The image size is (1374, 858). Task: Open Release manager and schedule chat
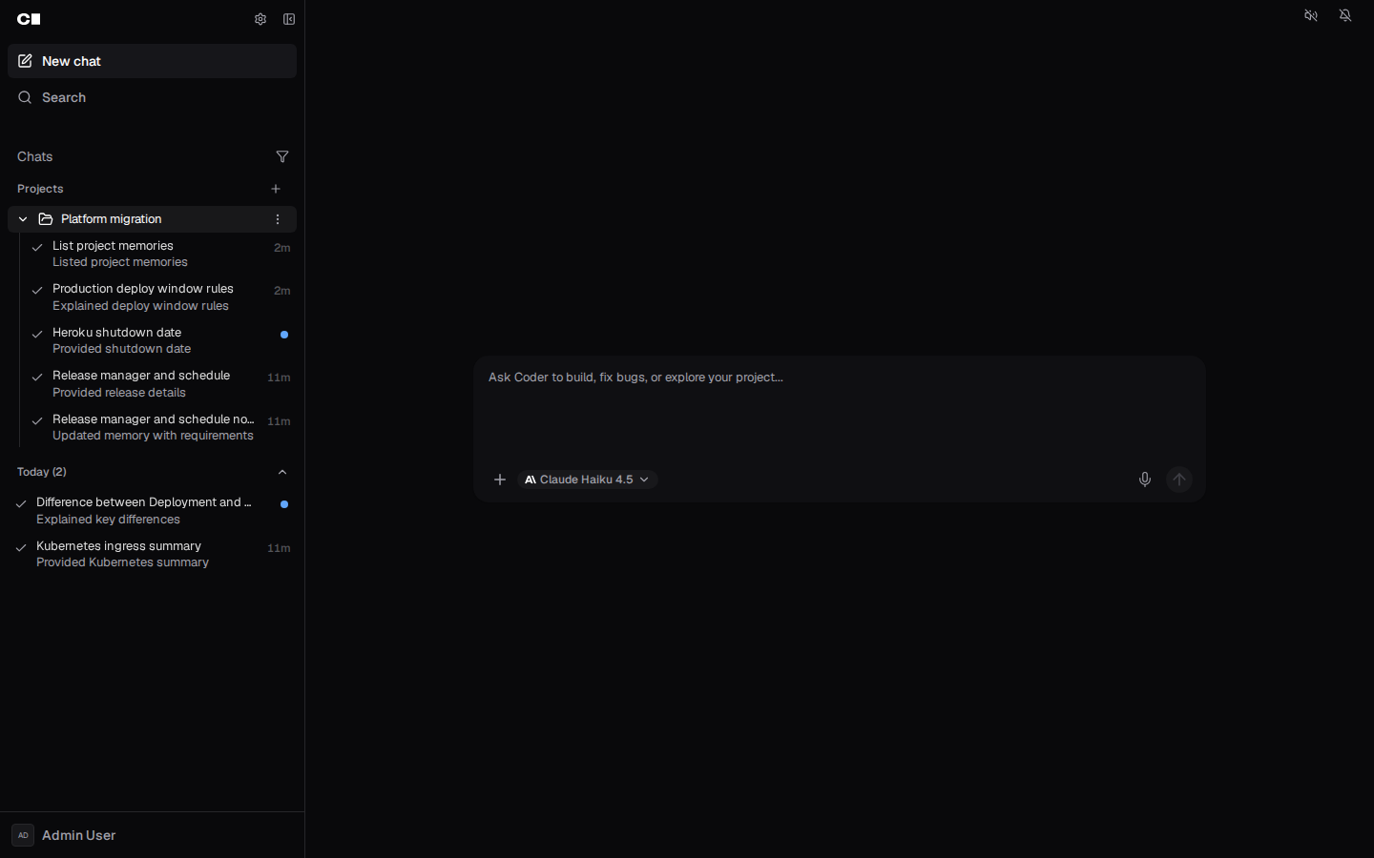(x=159, y=384)
